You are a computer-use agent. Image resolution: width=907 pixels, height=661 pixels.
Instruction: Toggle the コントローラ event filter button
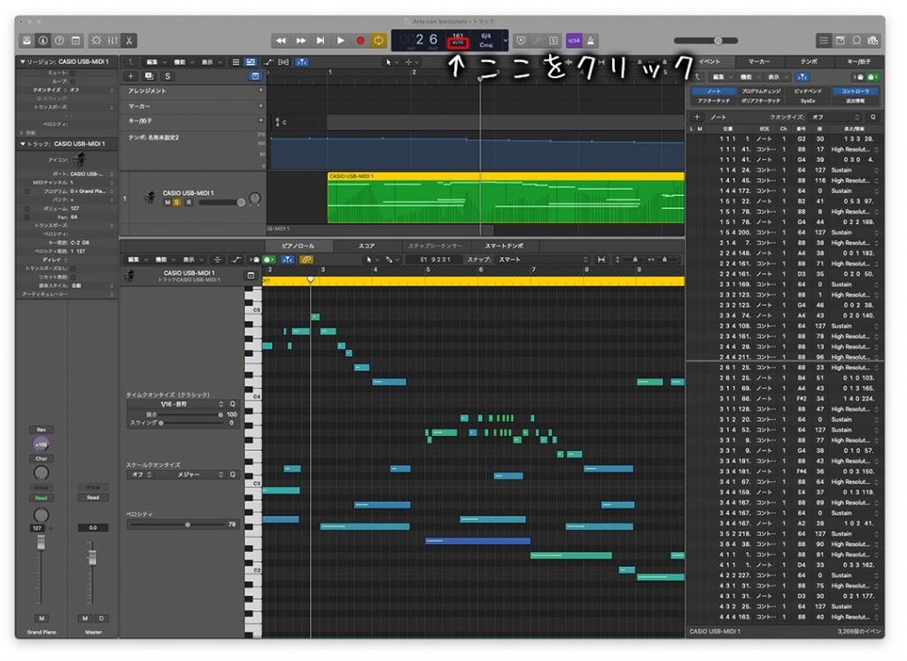(855, 91)
